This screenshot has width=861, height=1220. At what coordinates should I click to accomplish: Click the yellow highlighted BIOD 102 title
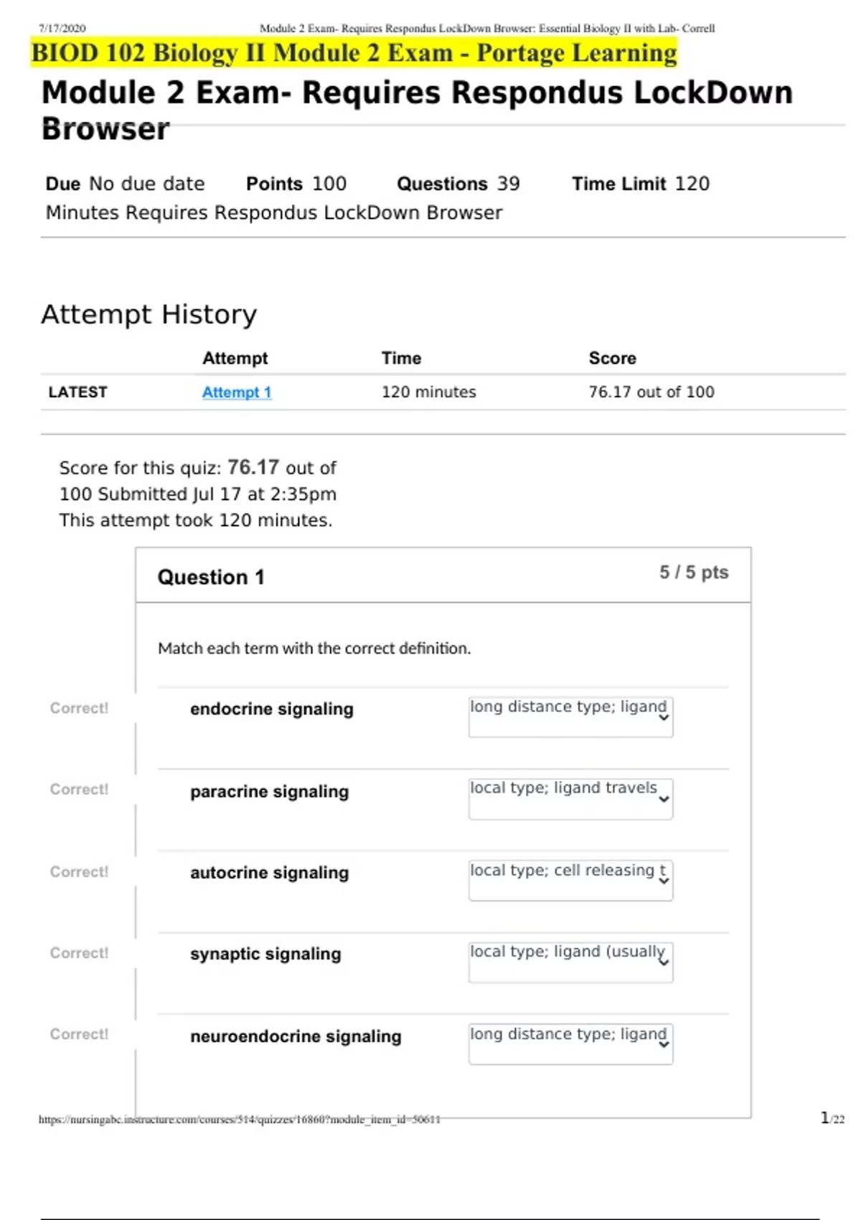point(354,53)
